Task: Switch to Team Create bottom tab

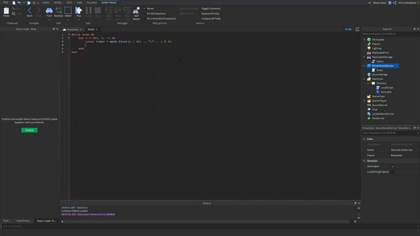Action: pyautogui.click(x=47, y=221)
